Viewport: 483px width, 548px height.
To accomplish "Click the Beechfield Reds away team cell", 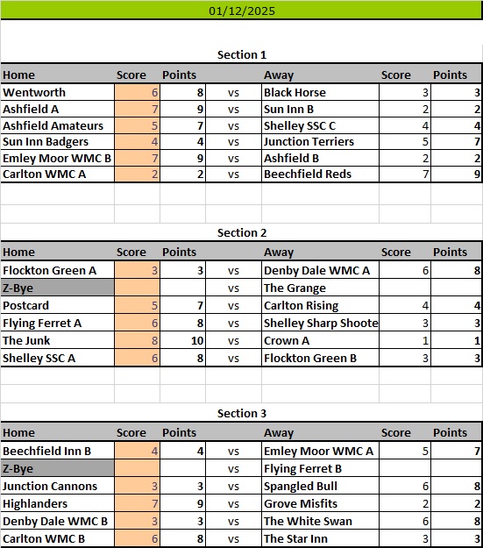I will [320, 174].
